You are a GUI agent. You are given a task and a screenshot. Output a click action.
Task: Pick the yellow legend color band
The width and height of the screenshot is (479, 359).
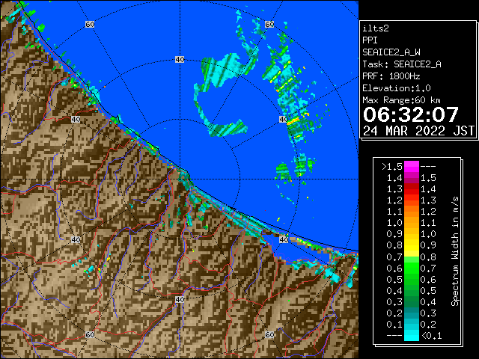pyautogui.click(x=412, y=245)
